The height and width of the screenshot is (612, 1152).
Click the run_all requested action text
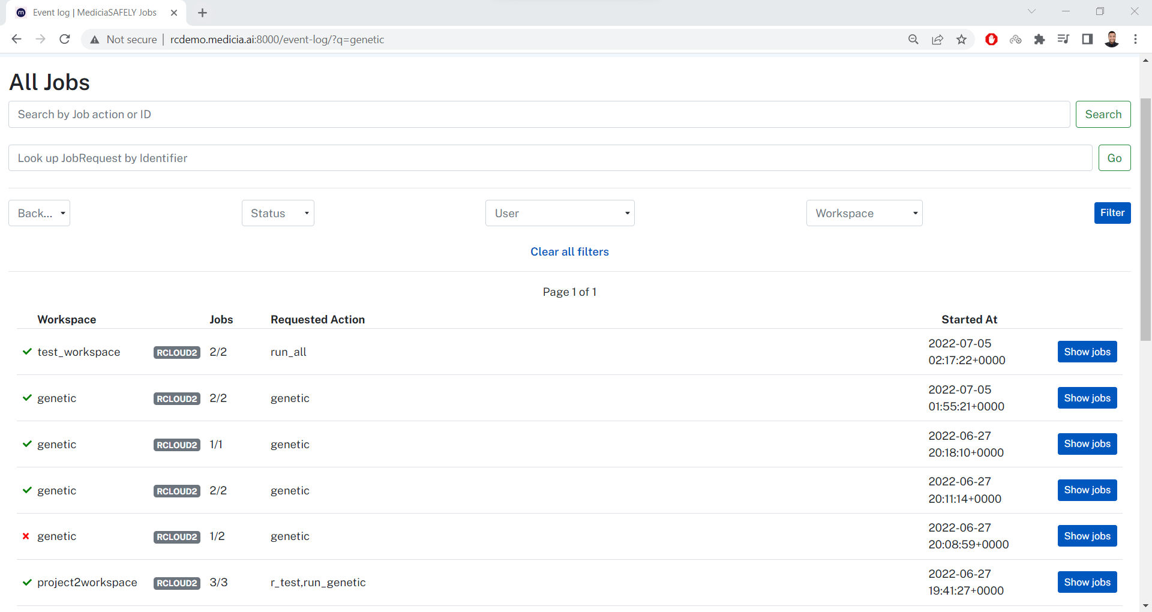pyautogui.click(x=289, y=352)
